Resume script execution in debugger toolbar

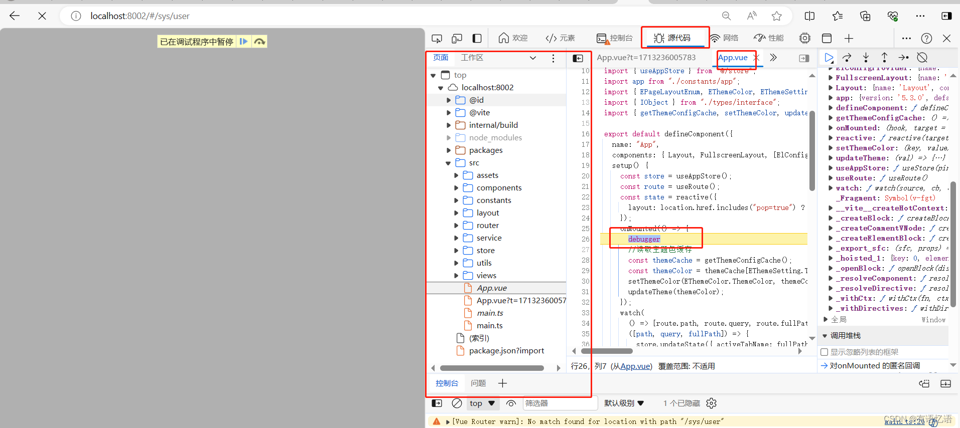829,58
